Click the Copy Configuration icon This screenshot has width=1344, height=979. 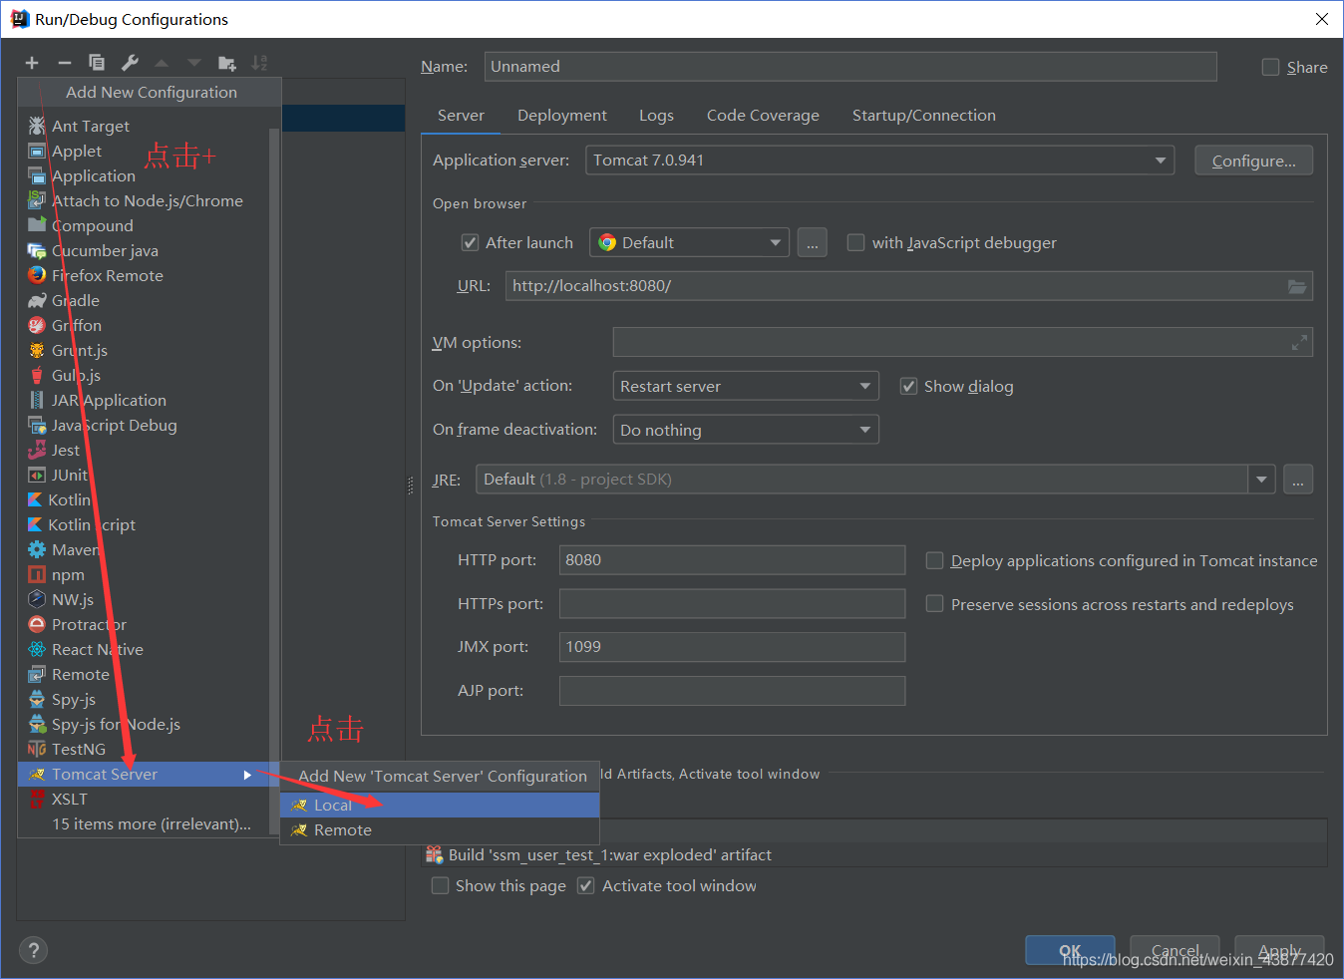pos(97,63)
